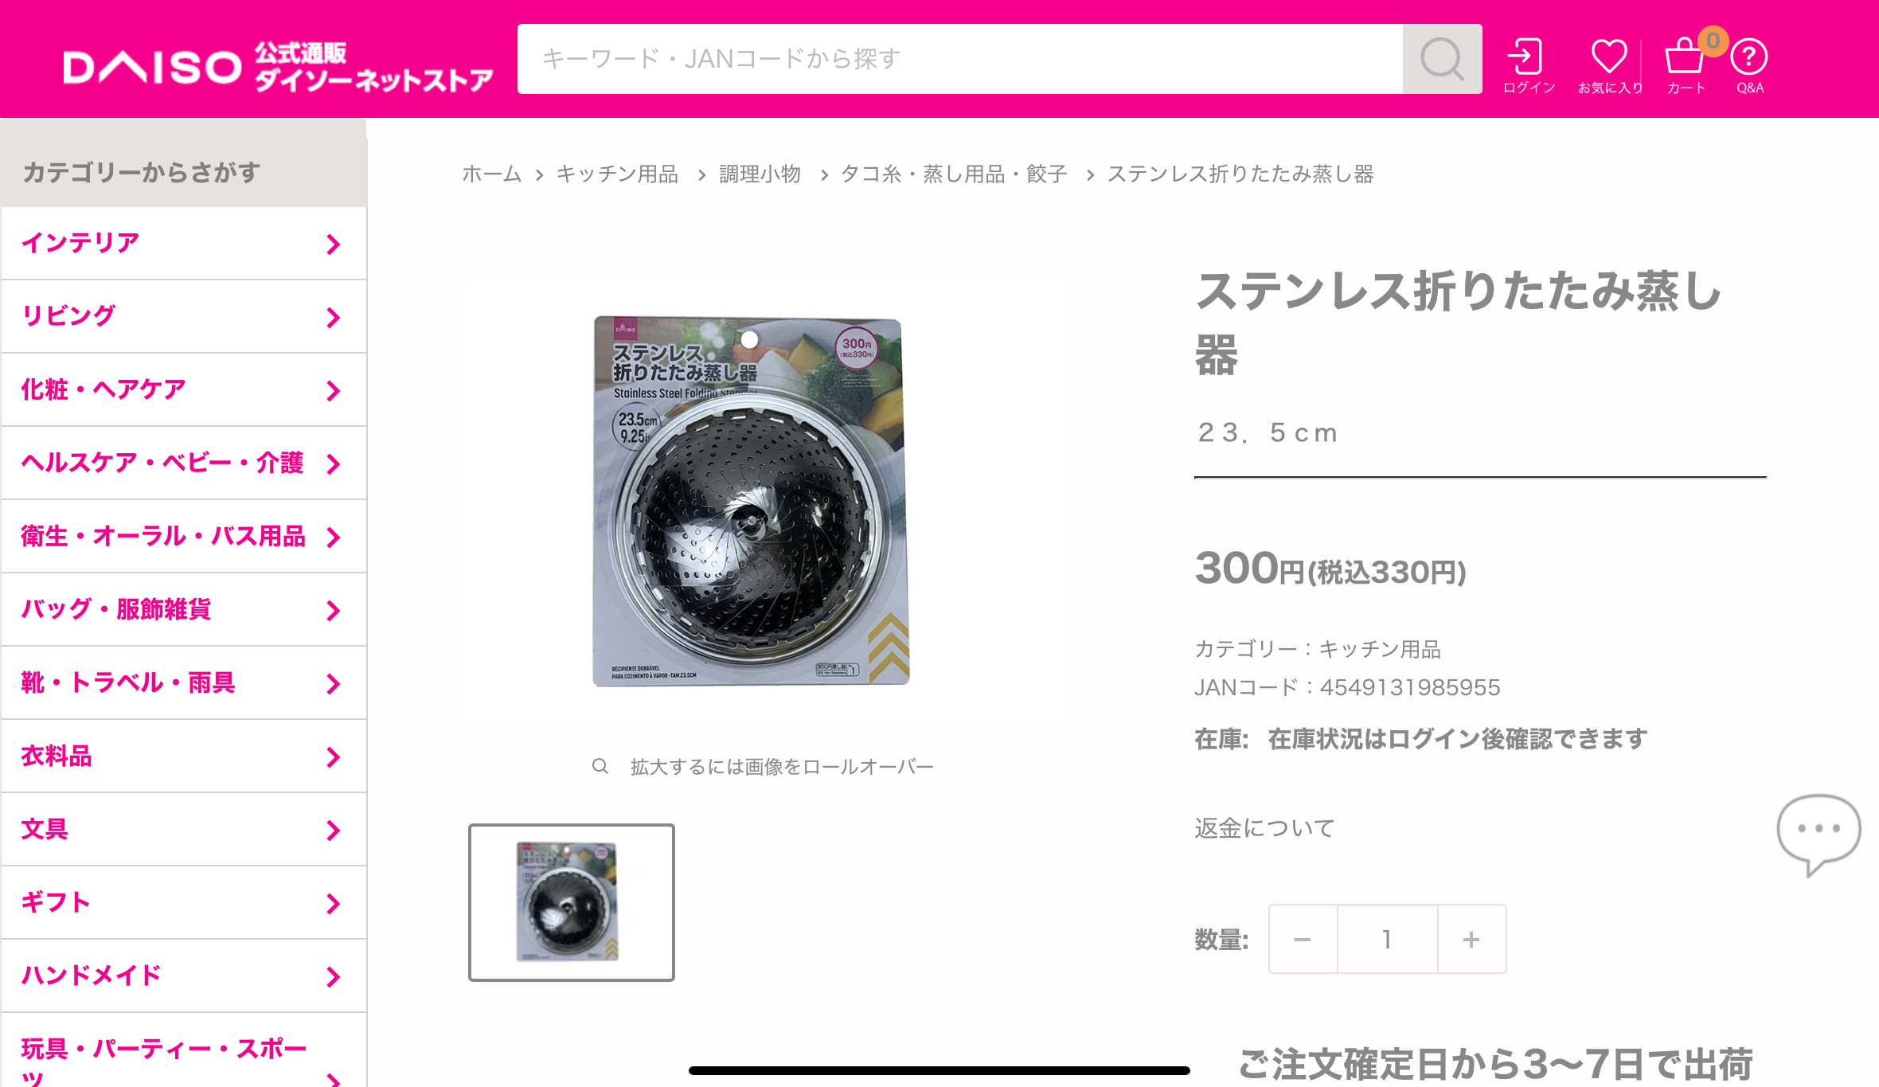Open the ギフト category
1879x1087 pixels.
pos(184,903)
